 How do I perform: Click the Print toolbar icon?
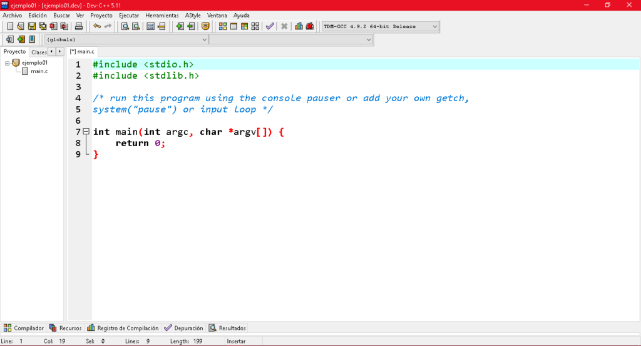pos(78,26)
